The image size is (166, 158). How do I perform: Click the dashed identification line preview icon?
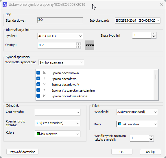90,45
